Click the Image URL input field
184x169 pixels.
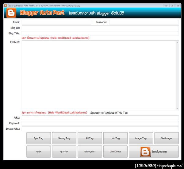pyautogui.click(x=100, y=129)
